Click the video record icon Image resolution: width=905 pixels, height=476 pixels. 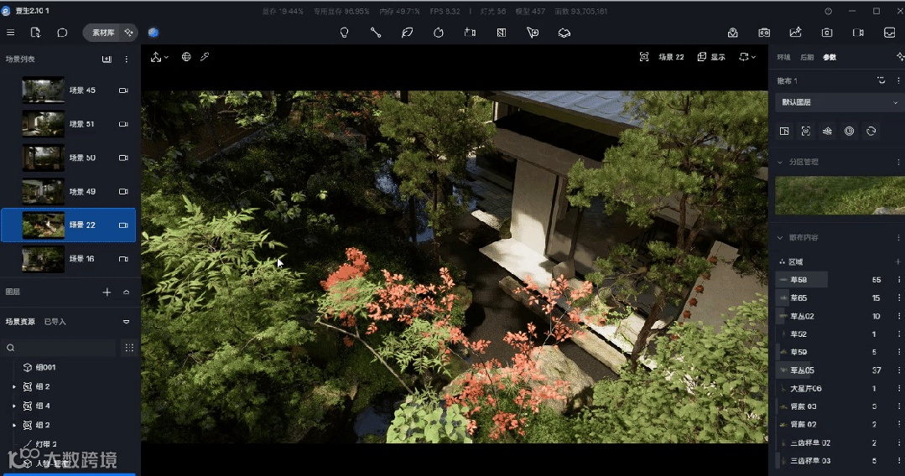858,33
